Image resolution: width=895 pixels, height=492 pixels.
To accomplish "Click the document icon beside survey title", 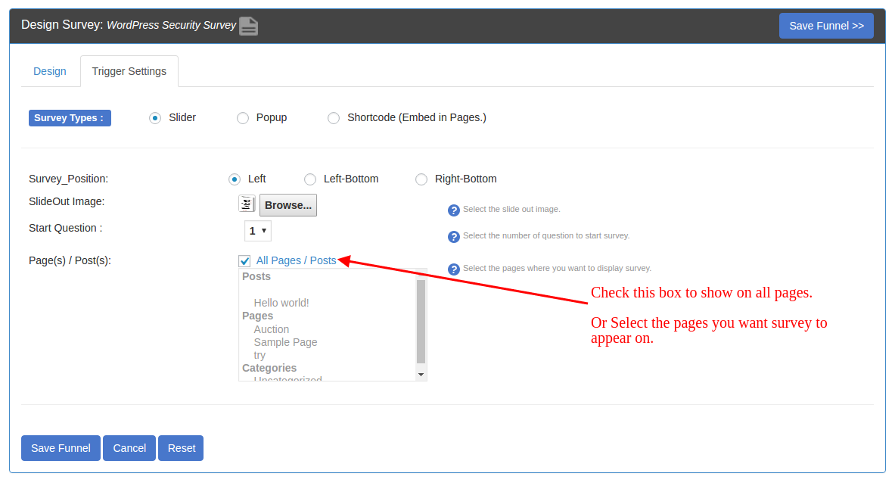I will pyautogui.click(x=248, y=26).
